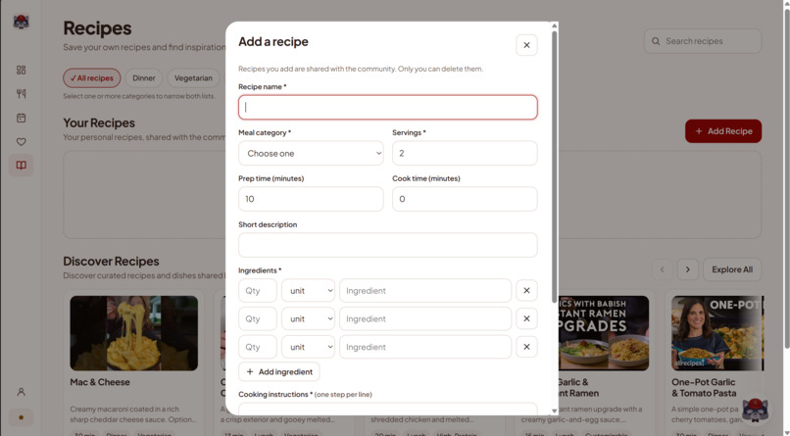Open the third ingredient unit dropdown
Viewport: 790px width, 436px height.
point(308,347)
